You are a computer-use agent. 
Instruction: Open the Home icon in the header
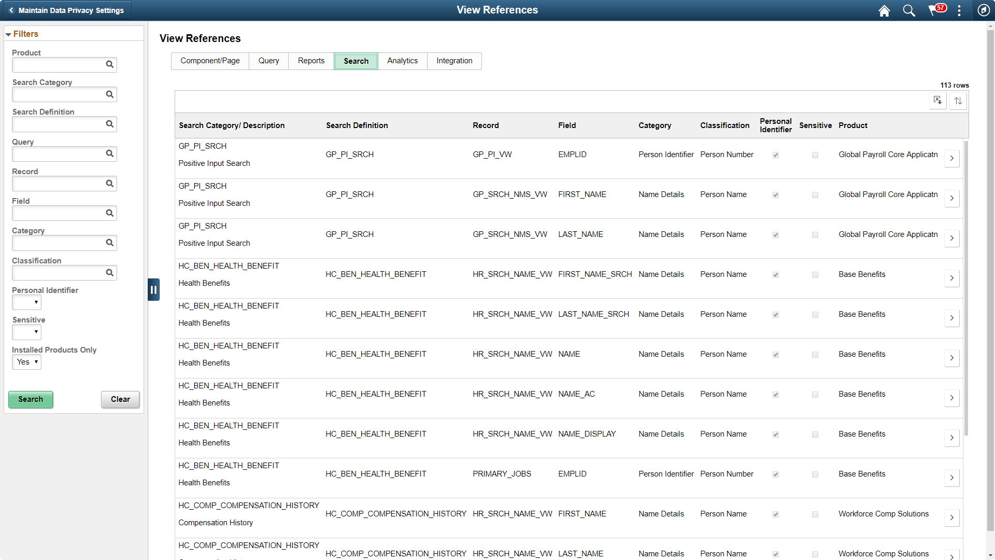[884, 10]
